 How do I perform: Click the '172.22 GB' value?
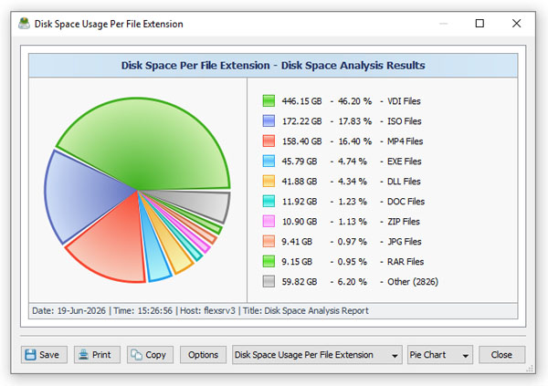click(301, 121)
